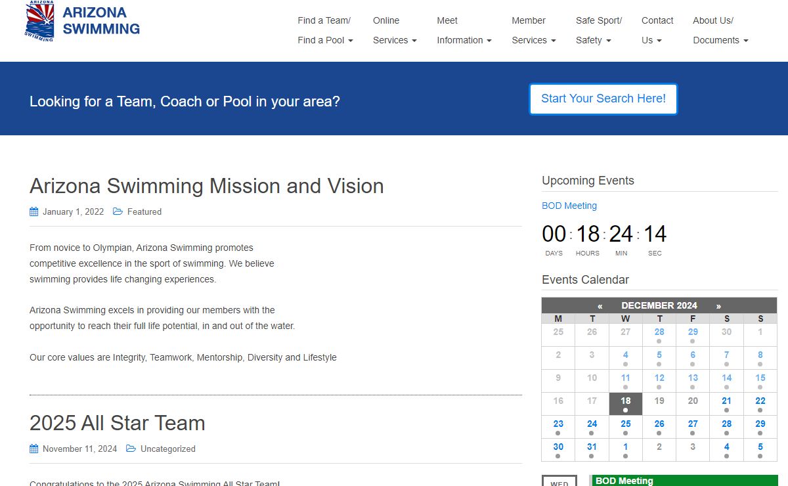Select the Featured category link
The width and height of the screenshot is (788, 486).
pyautogui.click(x=144, y=211)
